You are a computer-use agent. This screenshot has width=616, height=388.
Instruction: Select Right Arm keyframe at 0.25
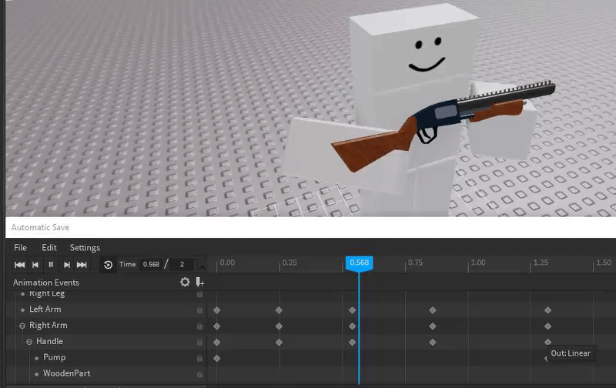(279, 326)
